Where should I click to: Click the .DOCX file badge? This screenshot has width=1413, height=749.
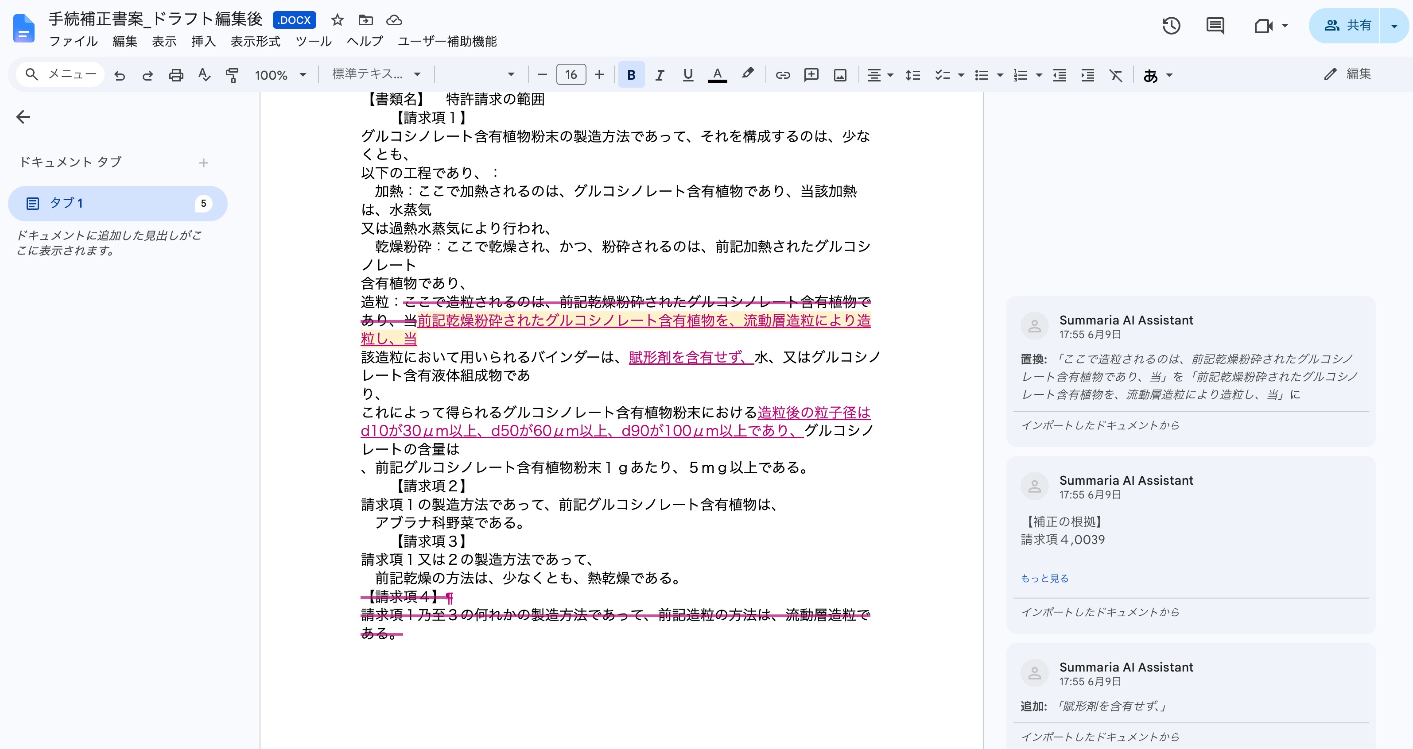pos(295,20)
